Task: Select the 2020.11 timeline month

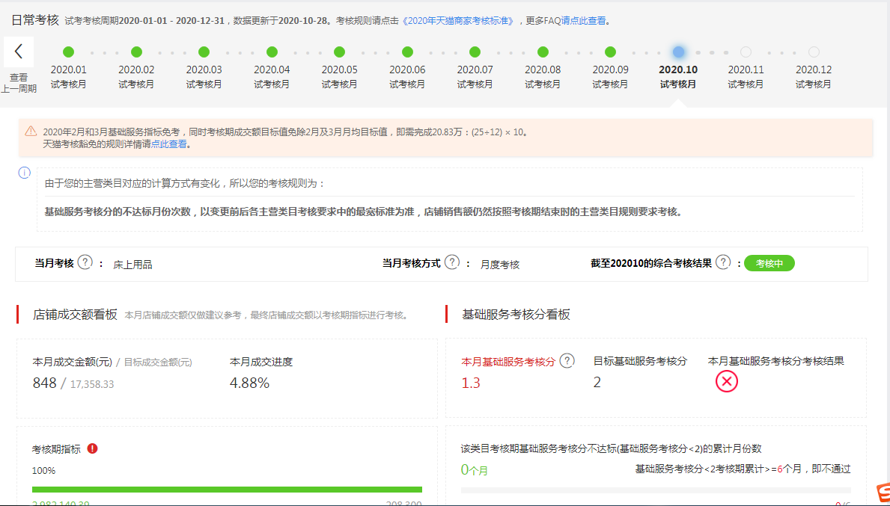Action: (746, 52)
